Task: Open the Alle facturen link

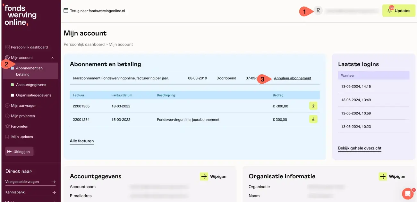Action: coord(82,141)
